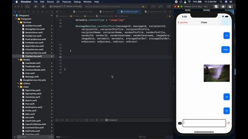This screenshot has width=248, height=139.
Task: Collapse the Models folder
Action: tap(18, 60)
